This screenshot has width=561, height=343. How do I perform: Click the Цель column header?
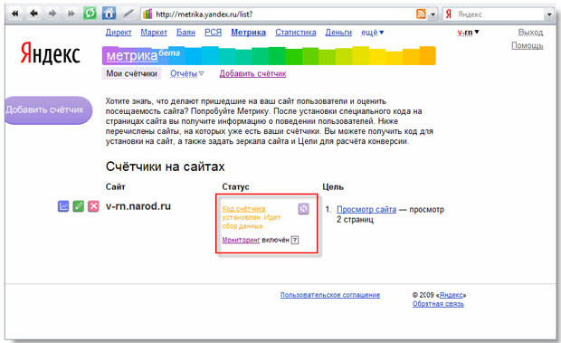click(x=333, y=186)
